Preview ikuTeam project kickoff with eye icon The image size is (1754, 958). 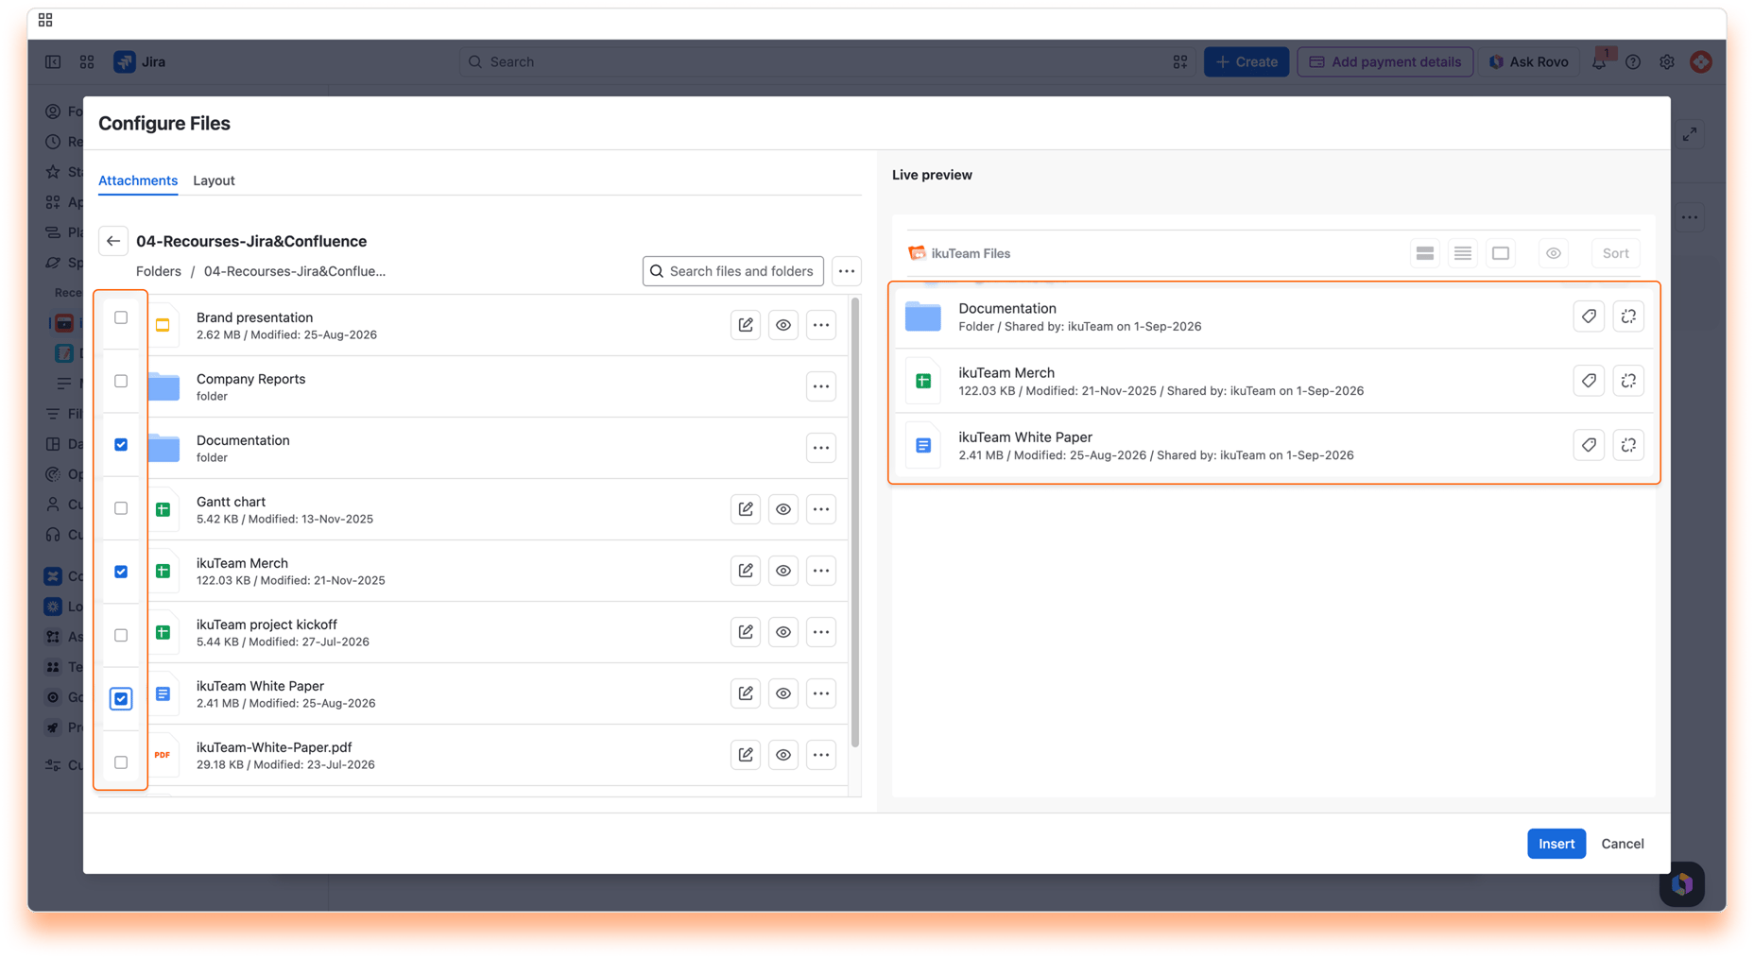click(x=783, y=632)
